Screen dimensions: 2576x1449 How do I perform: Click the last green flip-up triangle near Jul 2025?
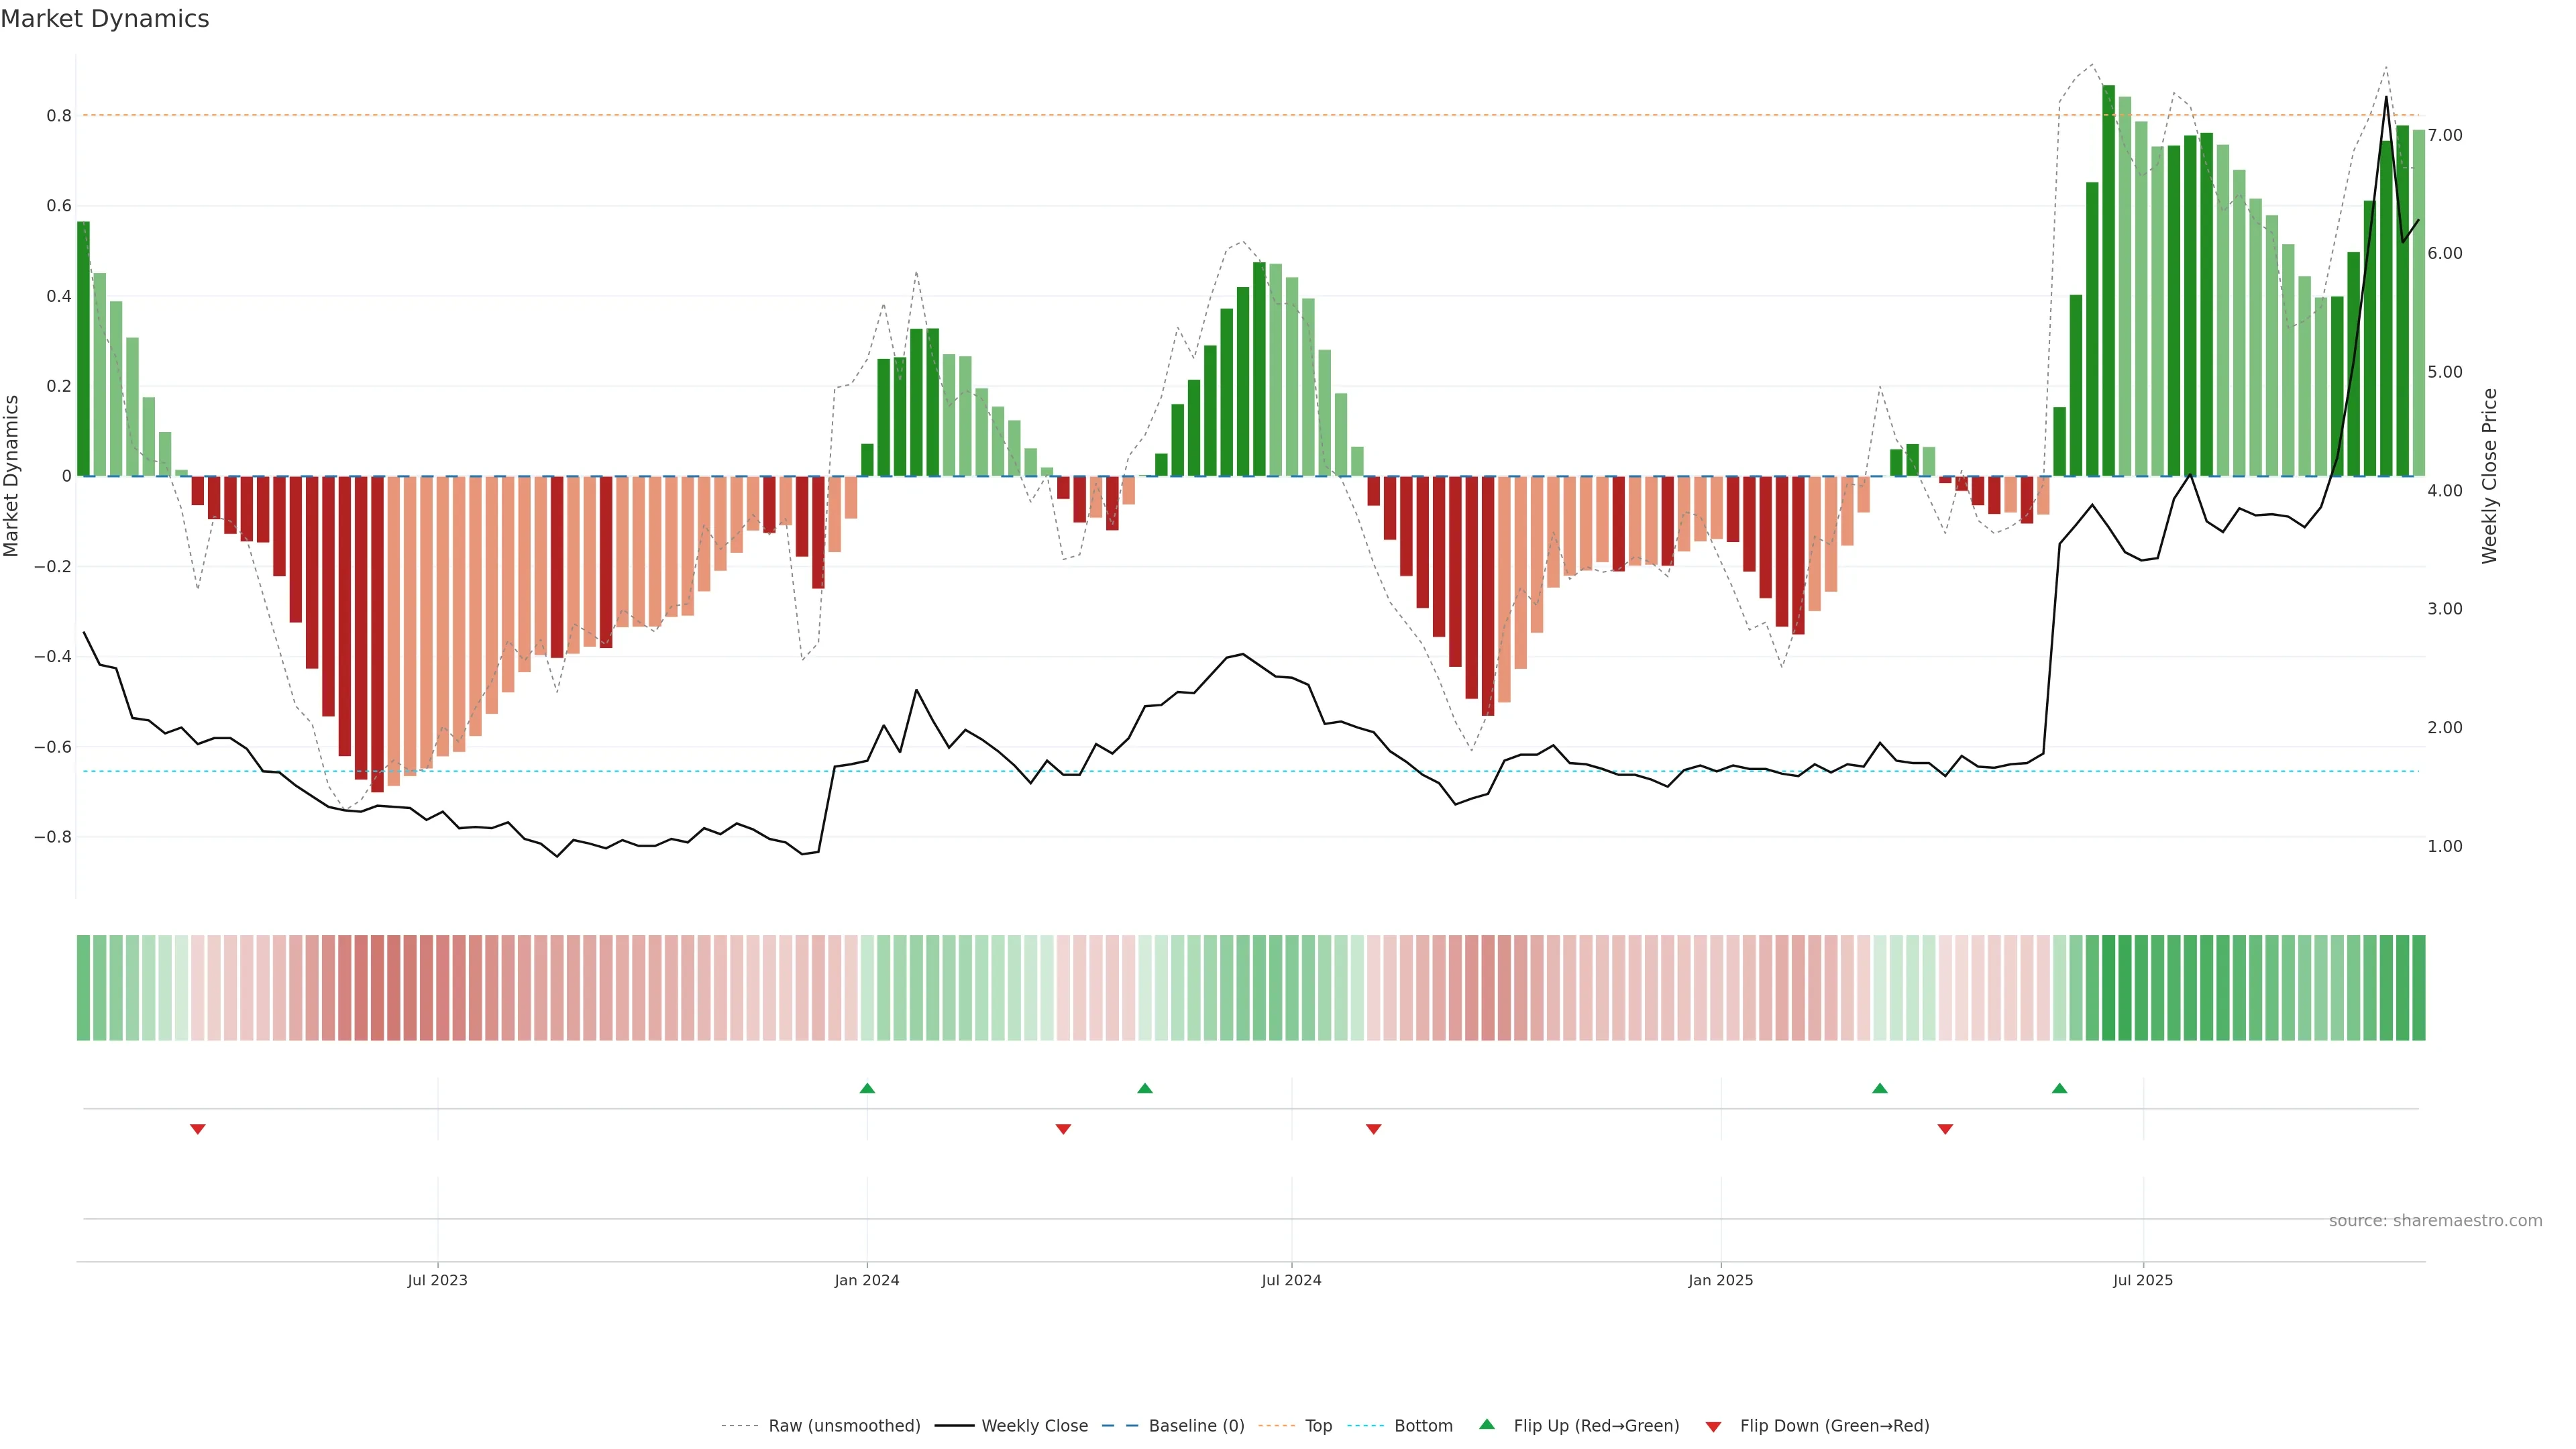2059,1088
